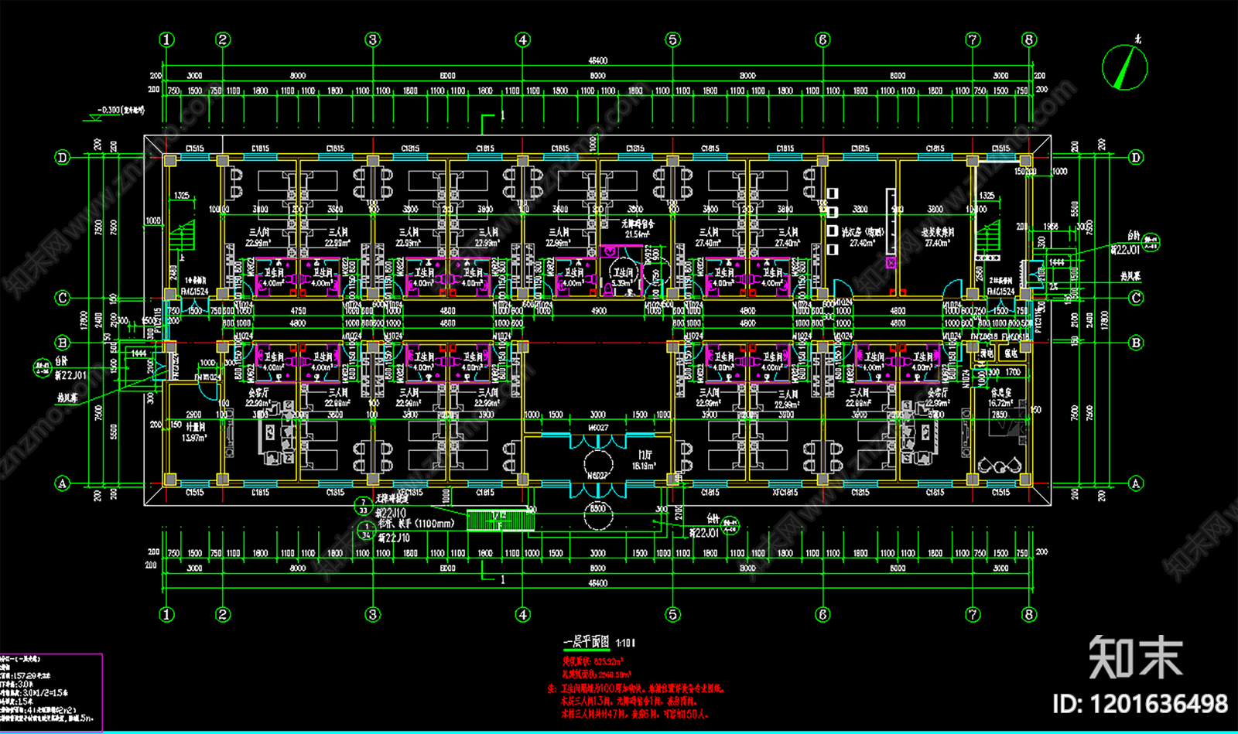Select bottom axis bubble numbered 5
The width and height of the screenshot is (1238, 734).
(x=672, y=614)
